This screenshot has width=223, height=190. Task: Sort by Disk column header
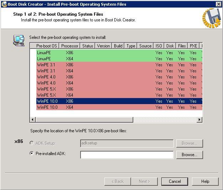click(170, 46)
